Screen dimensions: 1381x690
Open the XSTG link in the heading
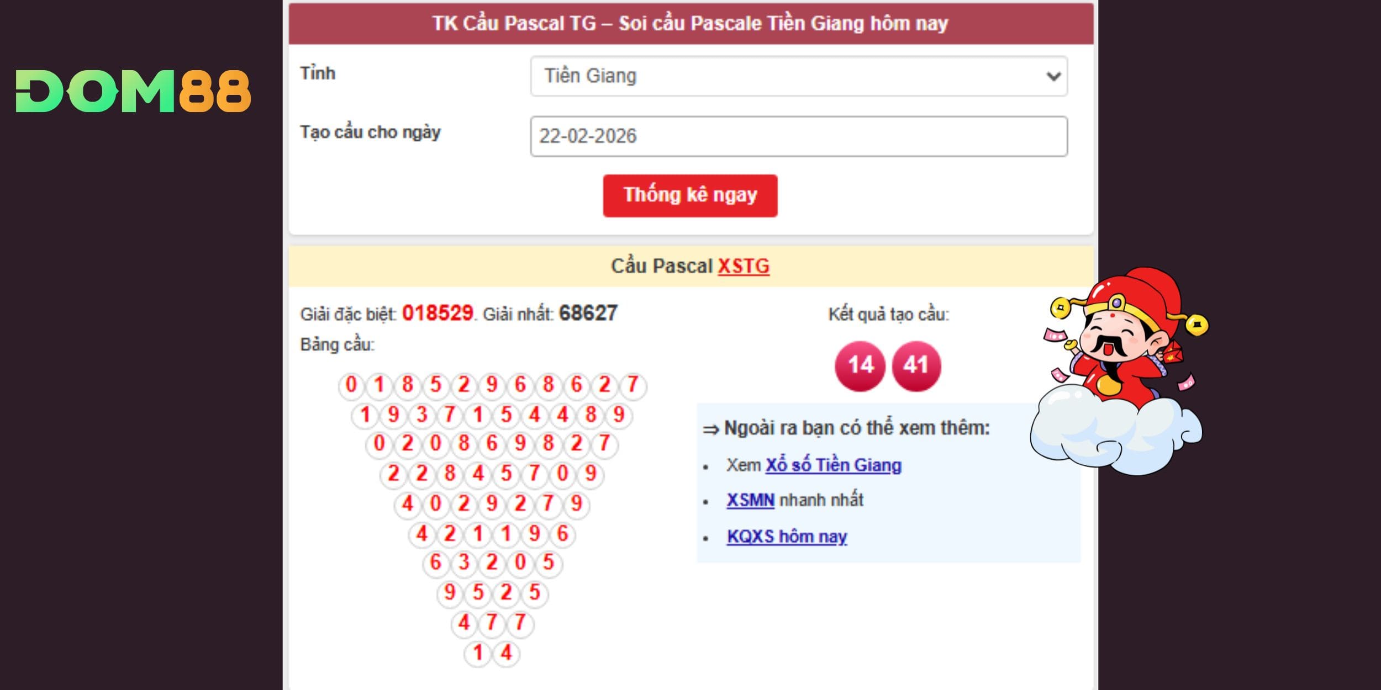743,266
